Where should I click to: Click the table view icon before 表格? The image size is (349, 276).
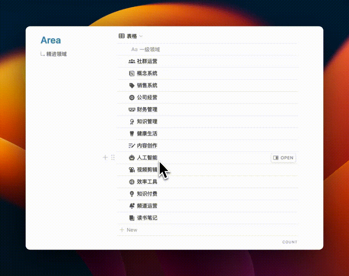[x=121, y=36]
